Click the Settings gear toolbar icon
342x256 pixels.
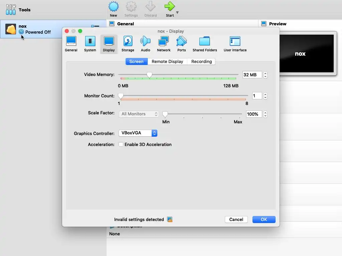(131, 7)
